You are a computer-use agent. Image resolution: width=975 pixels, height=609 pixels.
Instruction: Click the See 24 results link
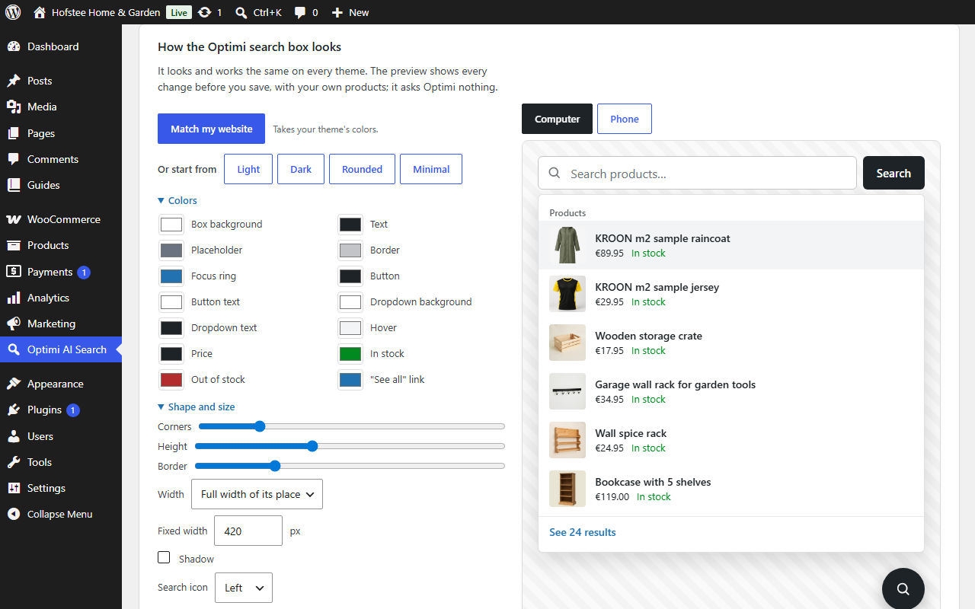583,532
